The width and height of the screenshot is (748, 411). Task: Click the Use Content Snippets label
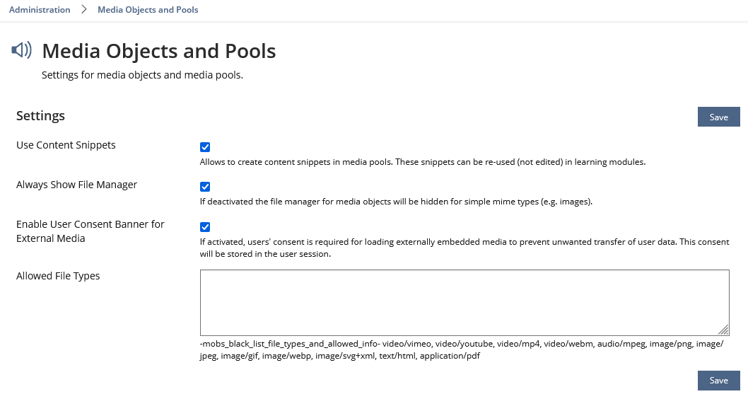[x=66, y=145]
